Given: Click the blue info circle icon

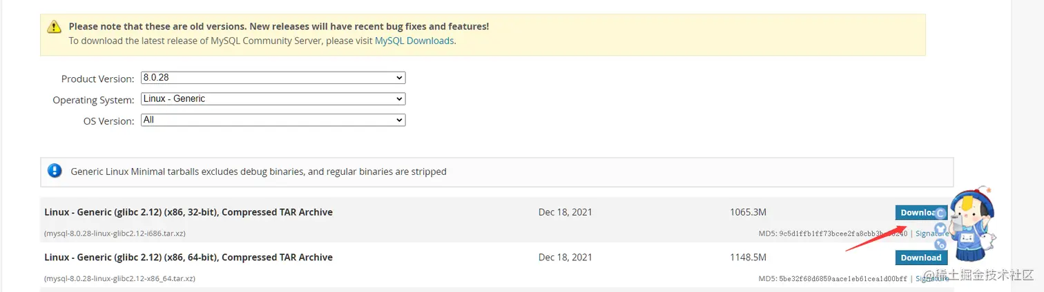Looking at the screenshot, I should pyautogui.click(x=55, y=171).
